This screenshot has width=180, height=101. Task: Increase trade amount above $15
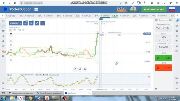tap(168, 40)
